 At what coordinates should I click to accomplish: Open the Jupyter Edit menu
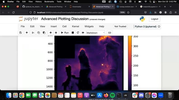tap(32, 26)
